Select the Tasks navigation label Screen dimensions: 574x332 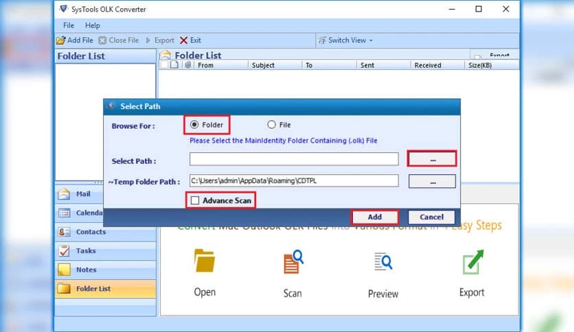click(x=86, y=251)
